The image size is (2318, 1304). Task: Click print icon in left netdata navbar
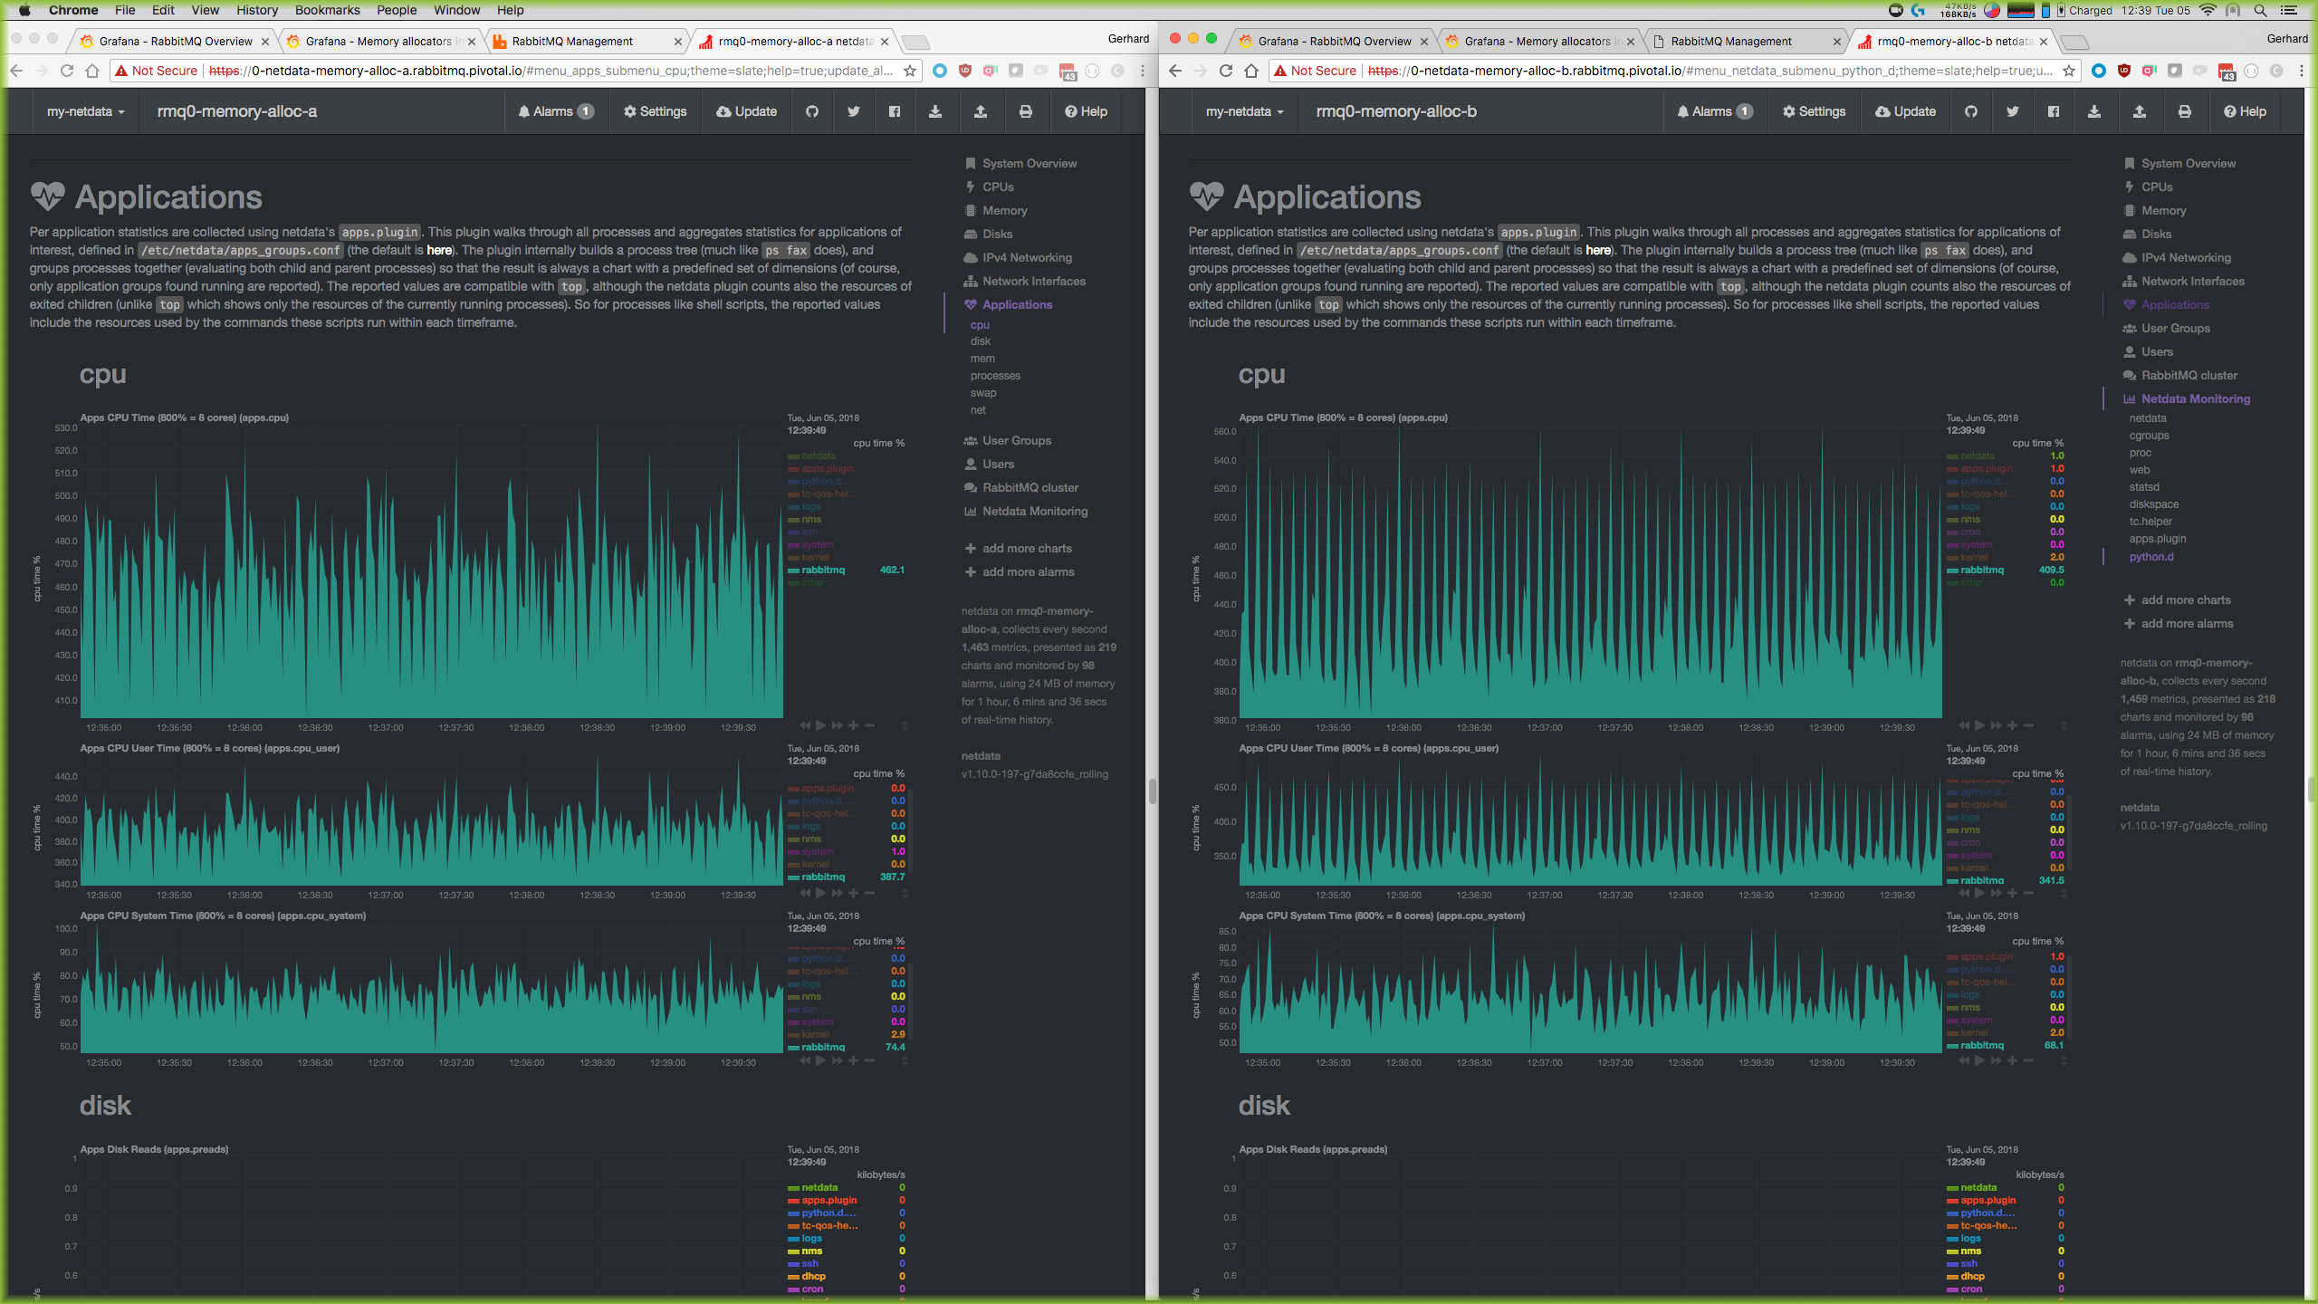pyautogui.click(x=1026, y=111)
